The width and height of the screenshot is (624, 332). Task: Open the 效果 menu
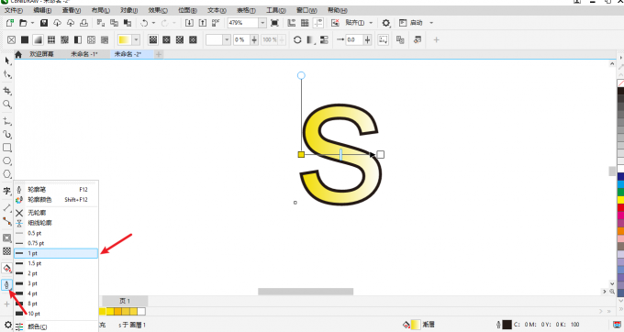click(158, 10)
